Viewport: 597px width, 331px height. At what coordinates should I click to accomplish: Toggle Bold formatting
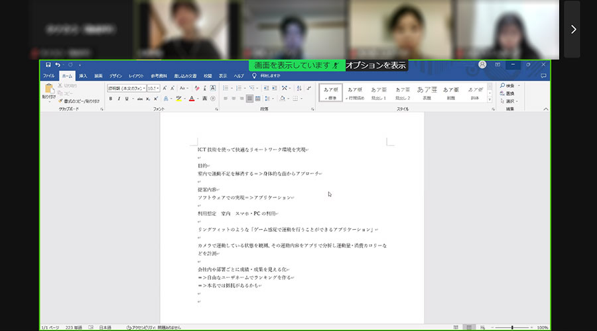[110, 99]
